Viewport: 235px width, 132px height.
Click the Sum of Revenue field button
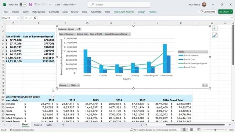66,34
